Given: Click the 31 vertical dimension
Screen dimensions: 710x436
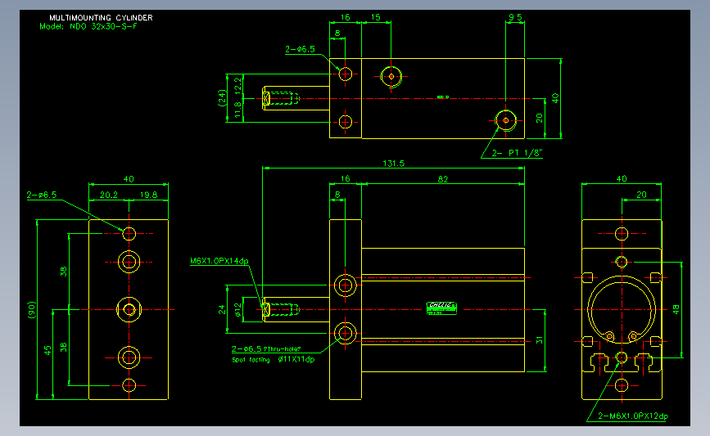Looking at the screenshot, I should pos(539,339).
